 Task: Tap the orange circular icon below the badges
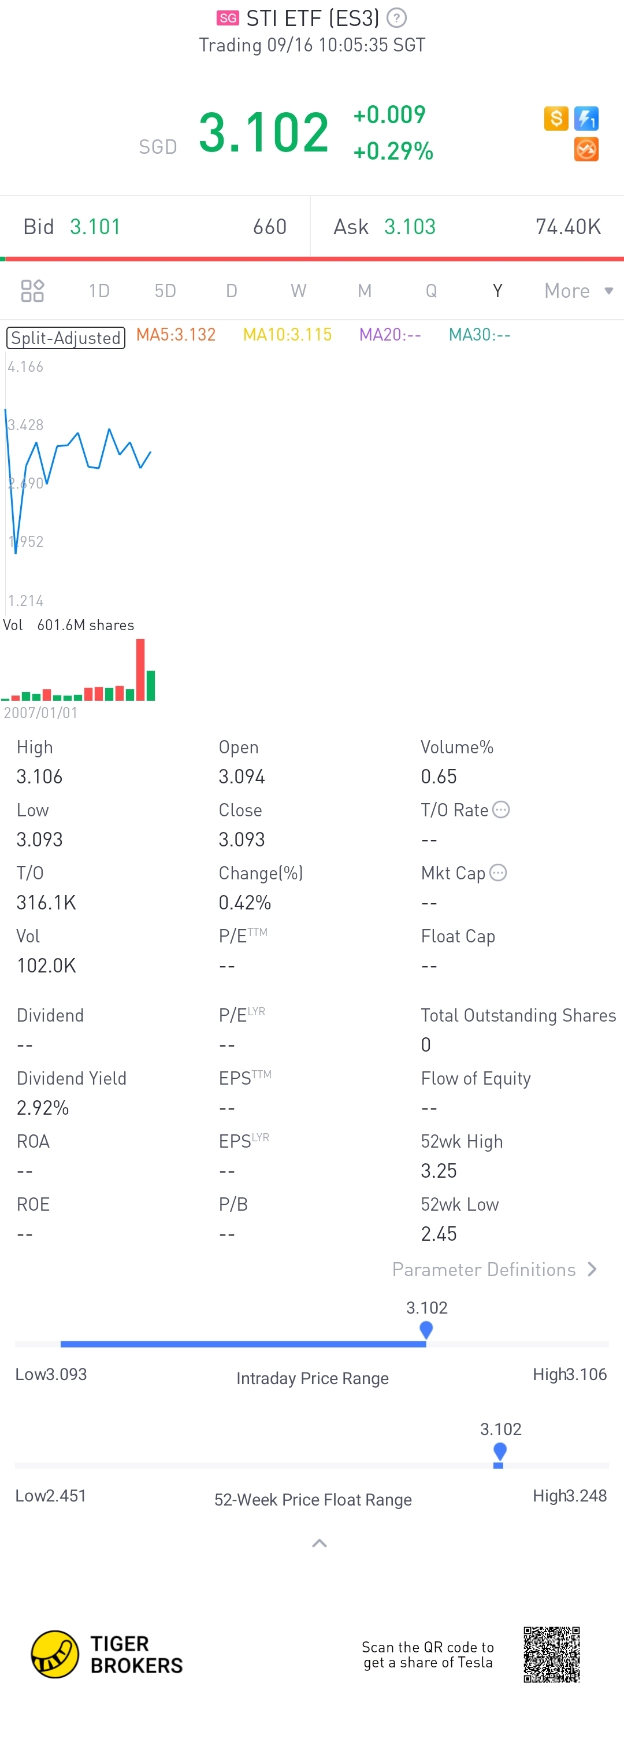click(586, 149)
